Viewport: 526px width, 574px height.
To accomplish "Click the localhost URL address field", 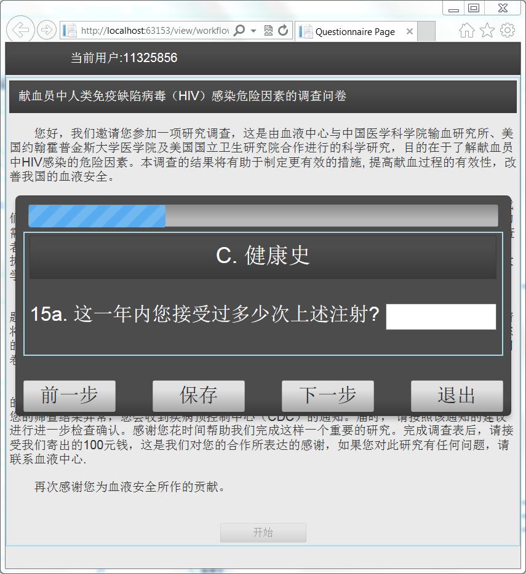I will pyautogui.click(x=154, y=30).
